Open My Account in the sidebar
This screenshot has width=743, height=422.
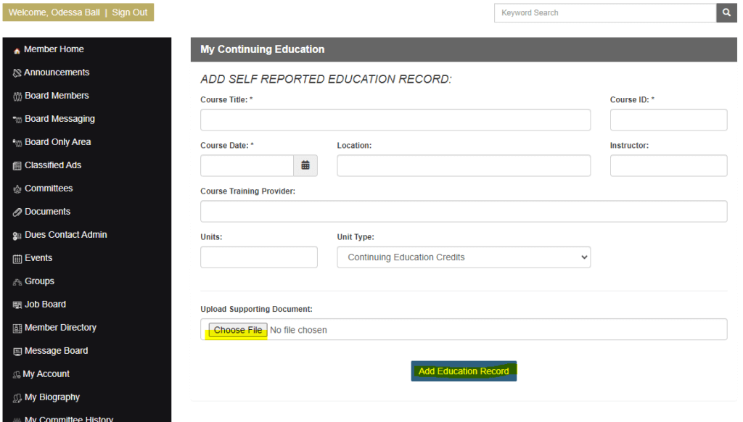[46, 374]
